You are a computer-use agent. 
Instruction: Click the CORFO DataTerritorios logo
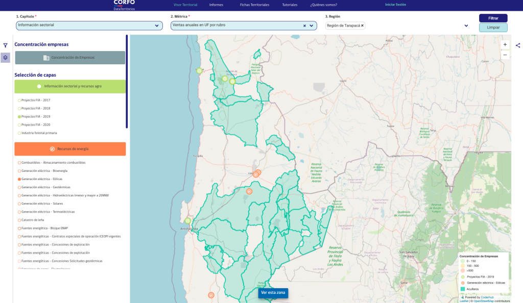124,5
